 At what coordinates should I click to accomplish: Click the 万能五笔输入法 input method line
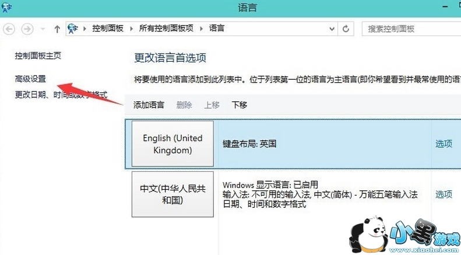320,194
